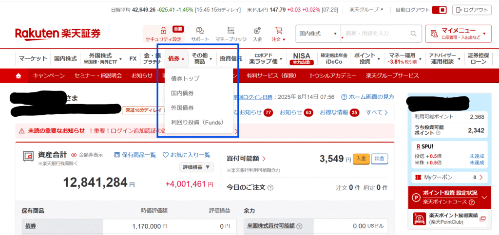Click the My Menu (マイメニュー) icon
This screenshot has height=235, width=499.
click(x=433, y=34)
